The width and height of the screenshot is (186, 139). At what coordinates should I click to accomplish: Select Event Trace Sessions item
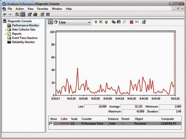click(25, 38)
